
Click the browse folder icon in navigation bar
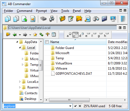tap(8, 34)
